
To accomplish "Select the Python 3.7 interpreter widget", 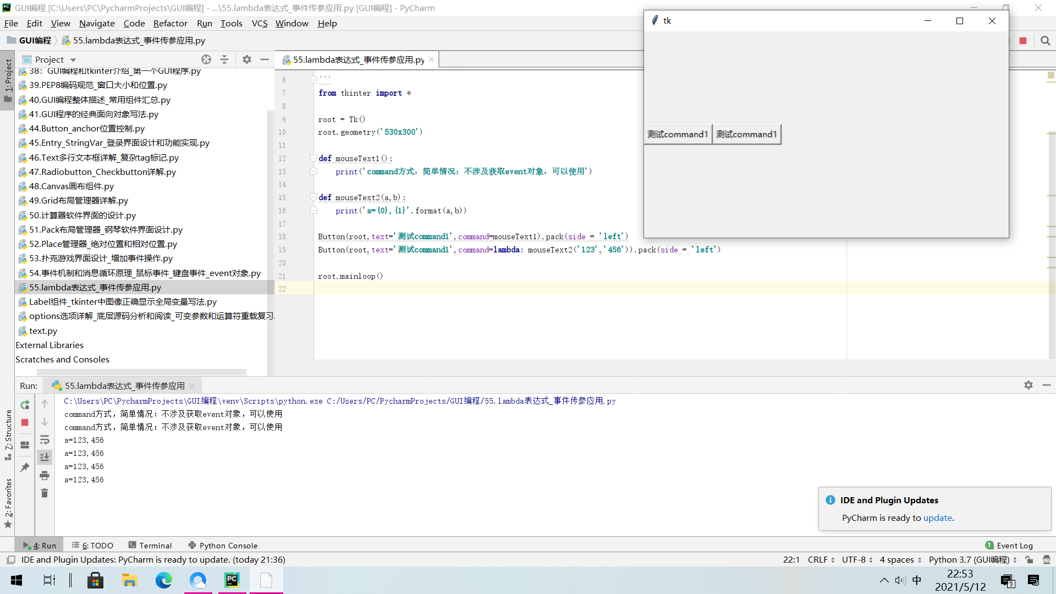I will pos(972,559).
